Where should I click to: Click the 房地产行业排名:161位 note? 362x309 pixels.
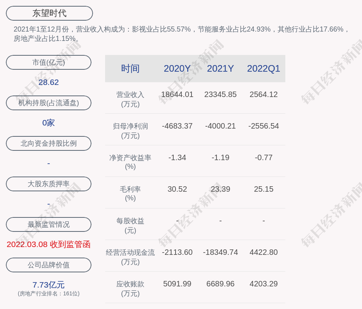(x=49, y=293)
